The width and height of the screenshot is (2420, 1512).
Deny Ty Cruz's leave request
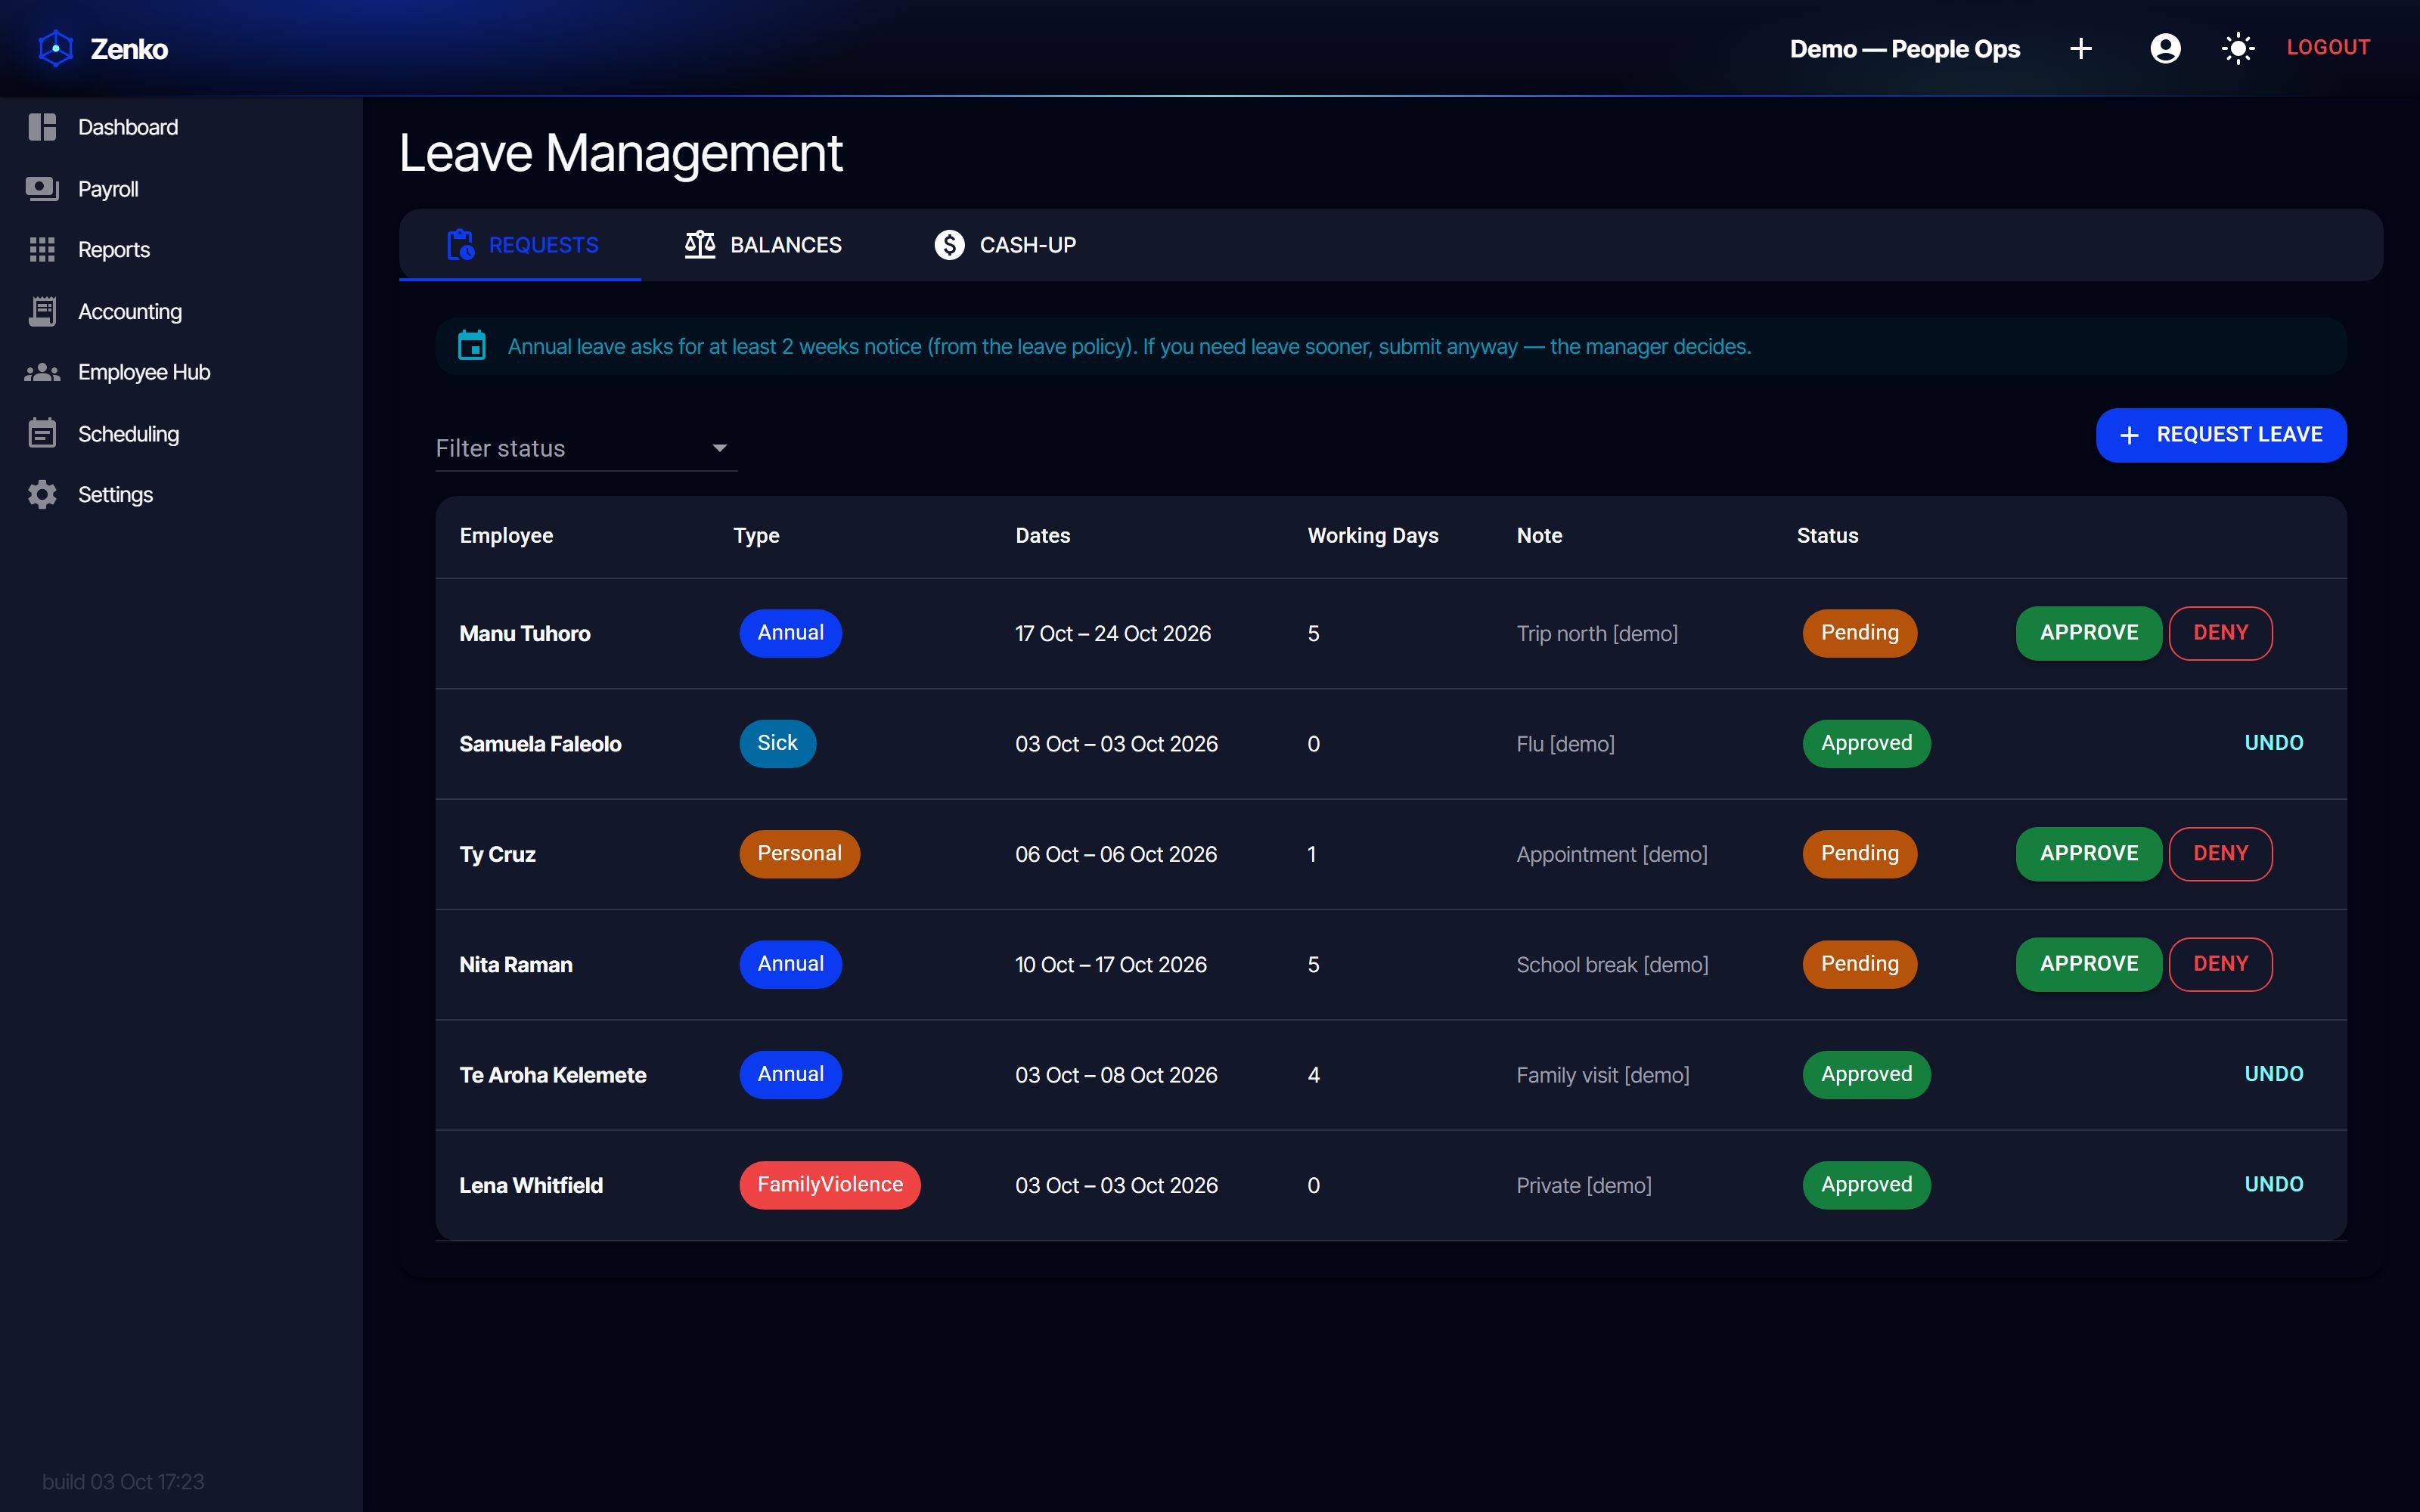pos(2220,854)
